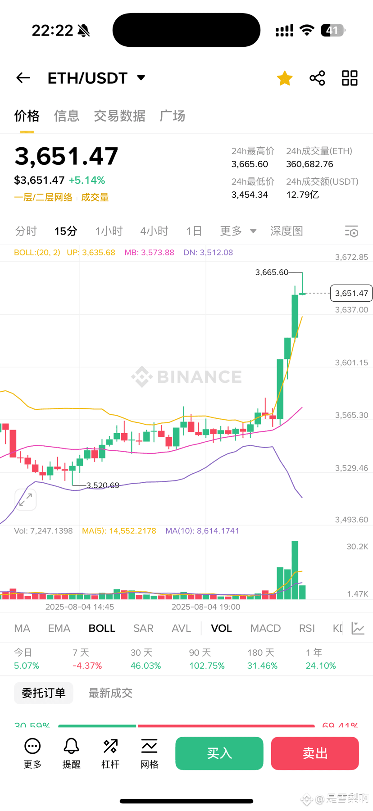
Task: Tap the 3,520.69 low marker on chart
Action: [103, 485]
